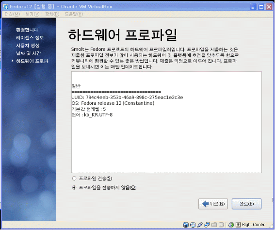Minimize the VirtualBox window
Viewport: 275px width, 230px height.
pyautogui.click(x=253, y=7)
